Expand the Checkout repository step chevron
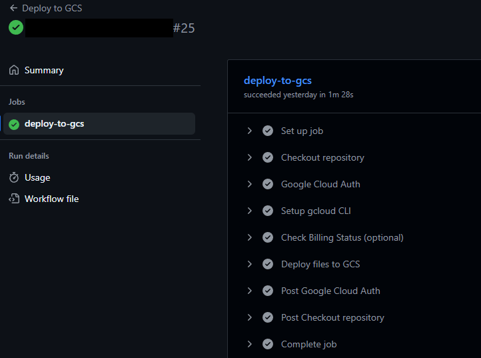This screenshot has height=358, width=481. pos(250,157)
